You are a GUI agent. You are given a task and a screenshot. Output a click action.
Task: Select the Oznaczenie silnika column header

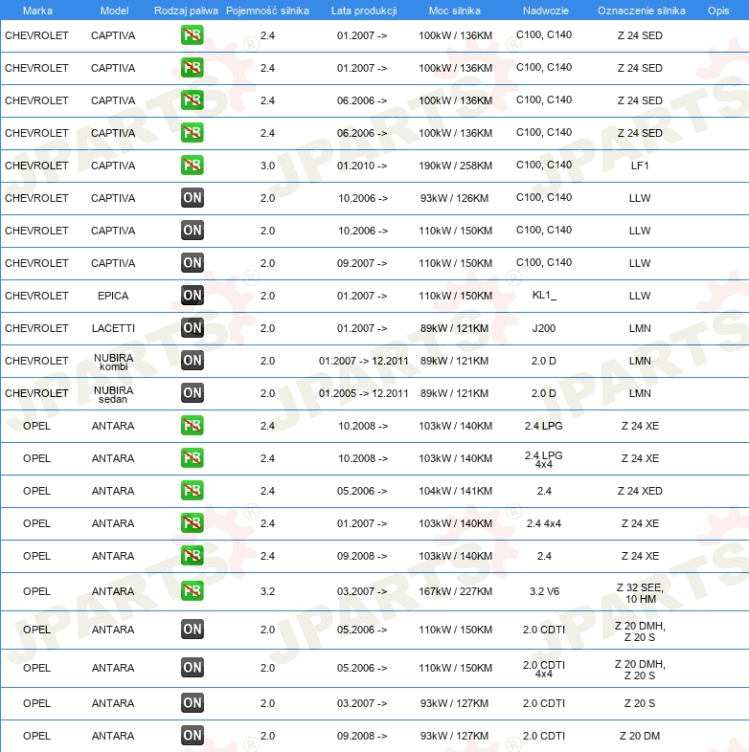(641, 11)
